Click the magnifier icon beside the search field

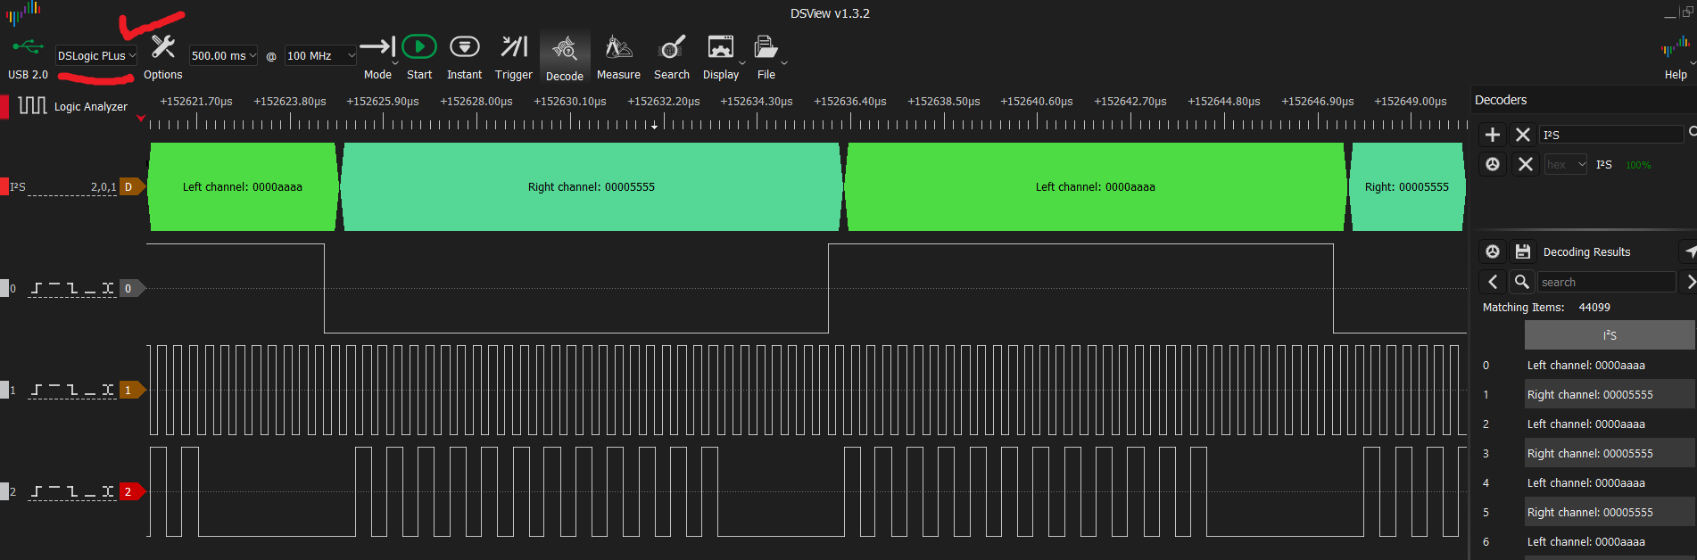point(1522,282)
